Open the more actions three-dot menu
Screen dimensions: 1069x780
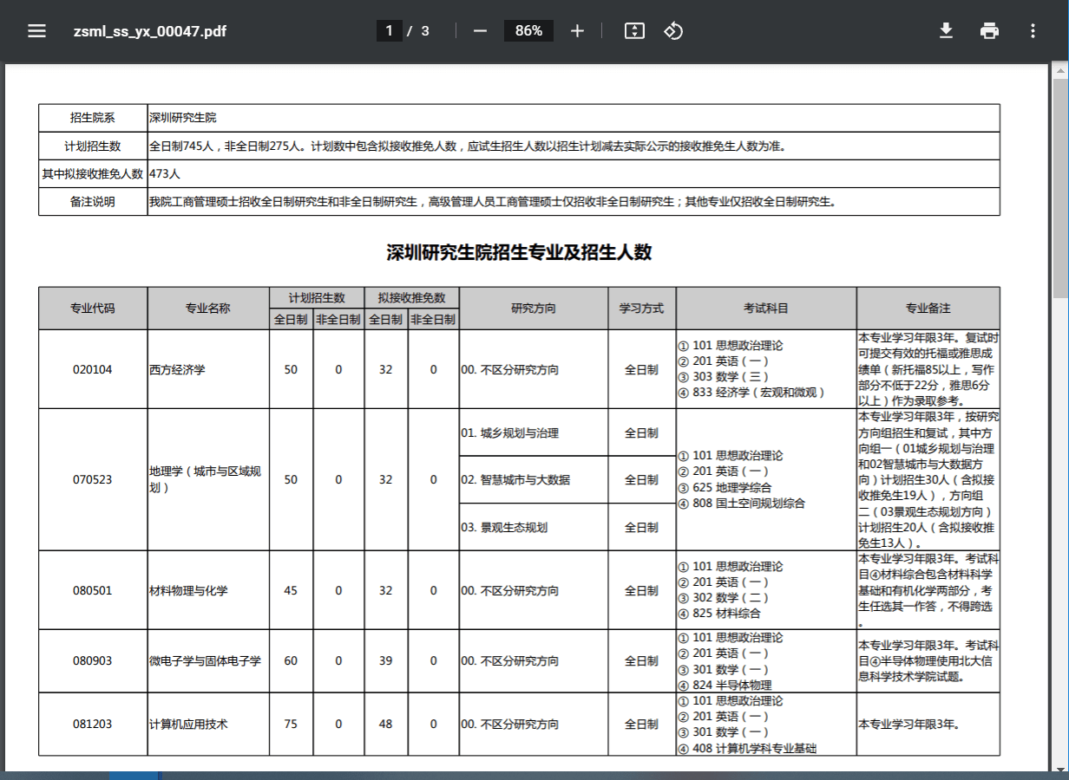(1033, 31)
